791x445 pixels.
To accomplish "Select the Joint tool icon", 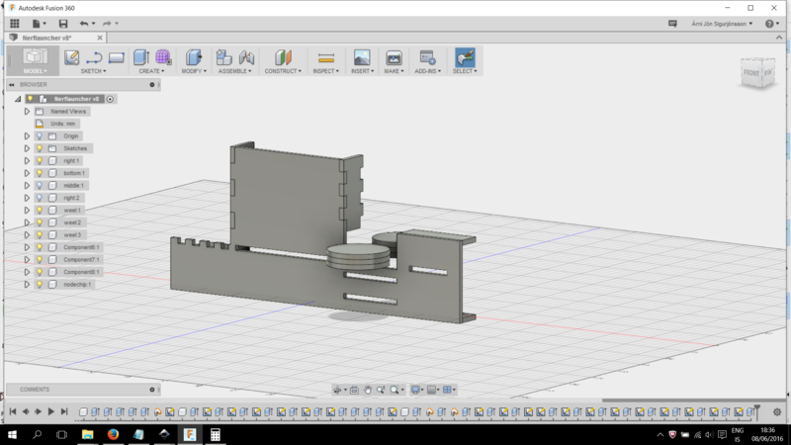I will (246, 57).
